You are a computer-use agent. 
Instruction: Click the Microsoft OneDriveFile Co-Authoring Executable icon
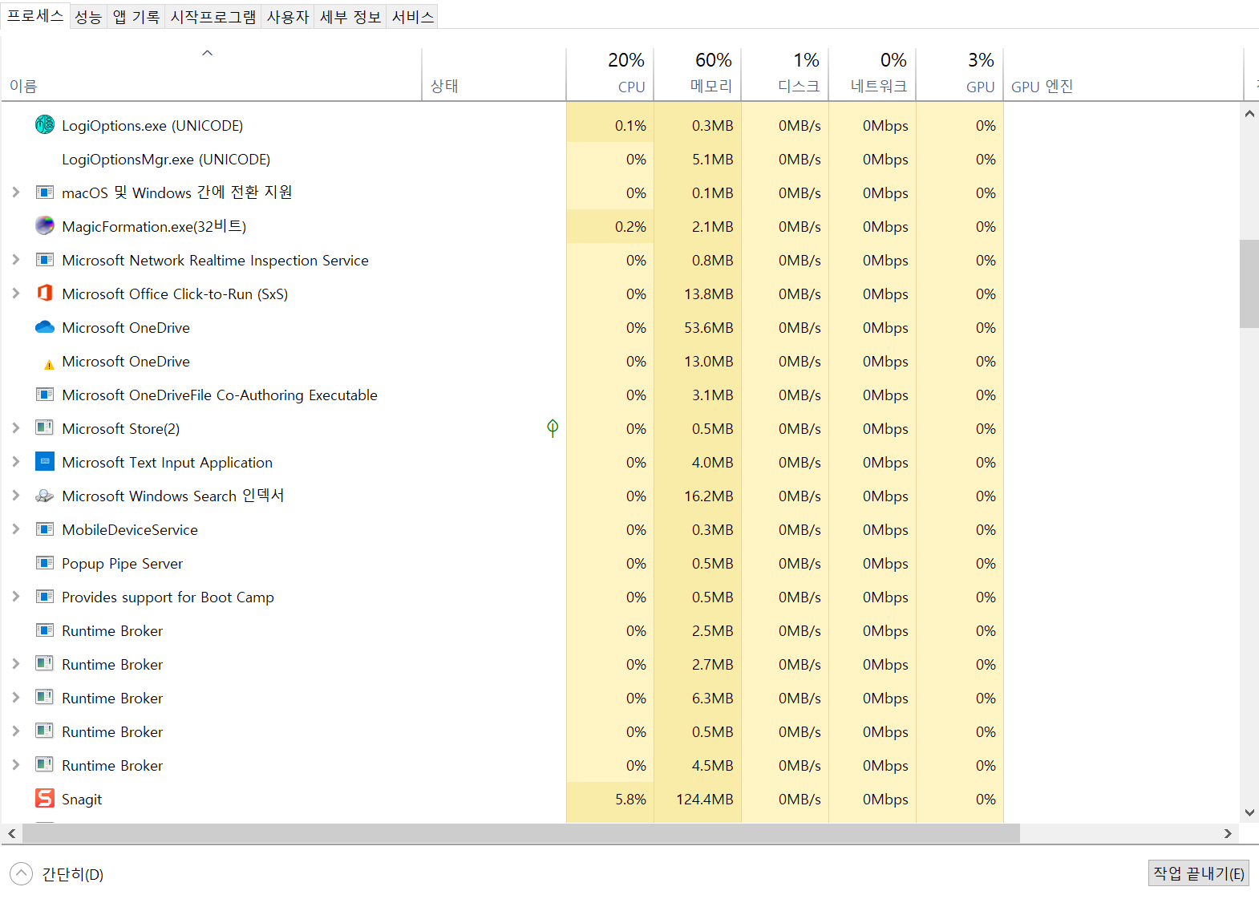45,395
